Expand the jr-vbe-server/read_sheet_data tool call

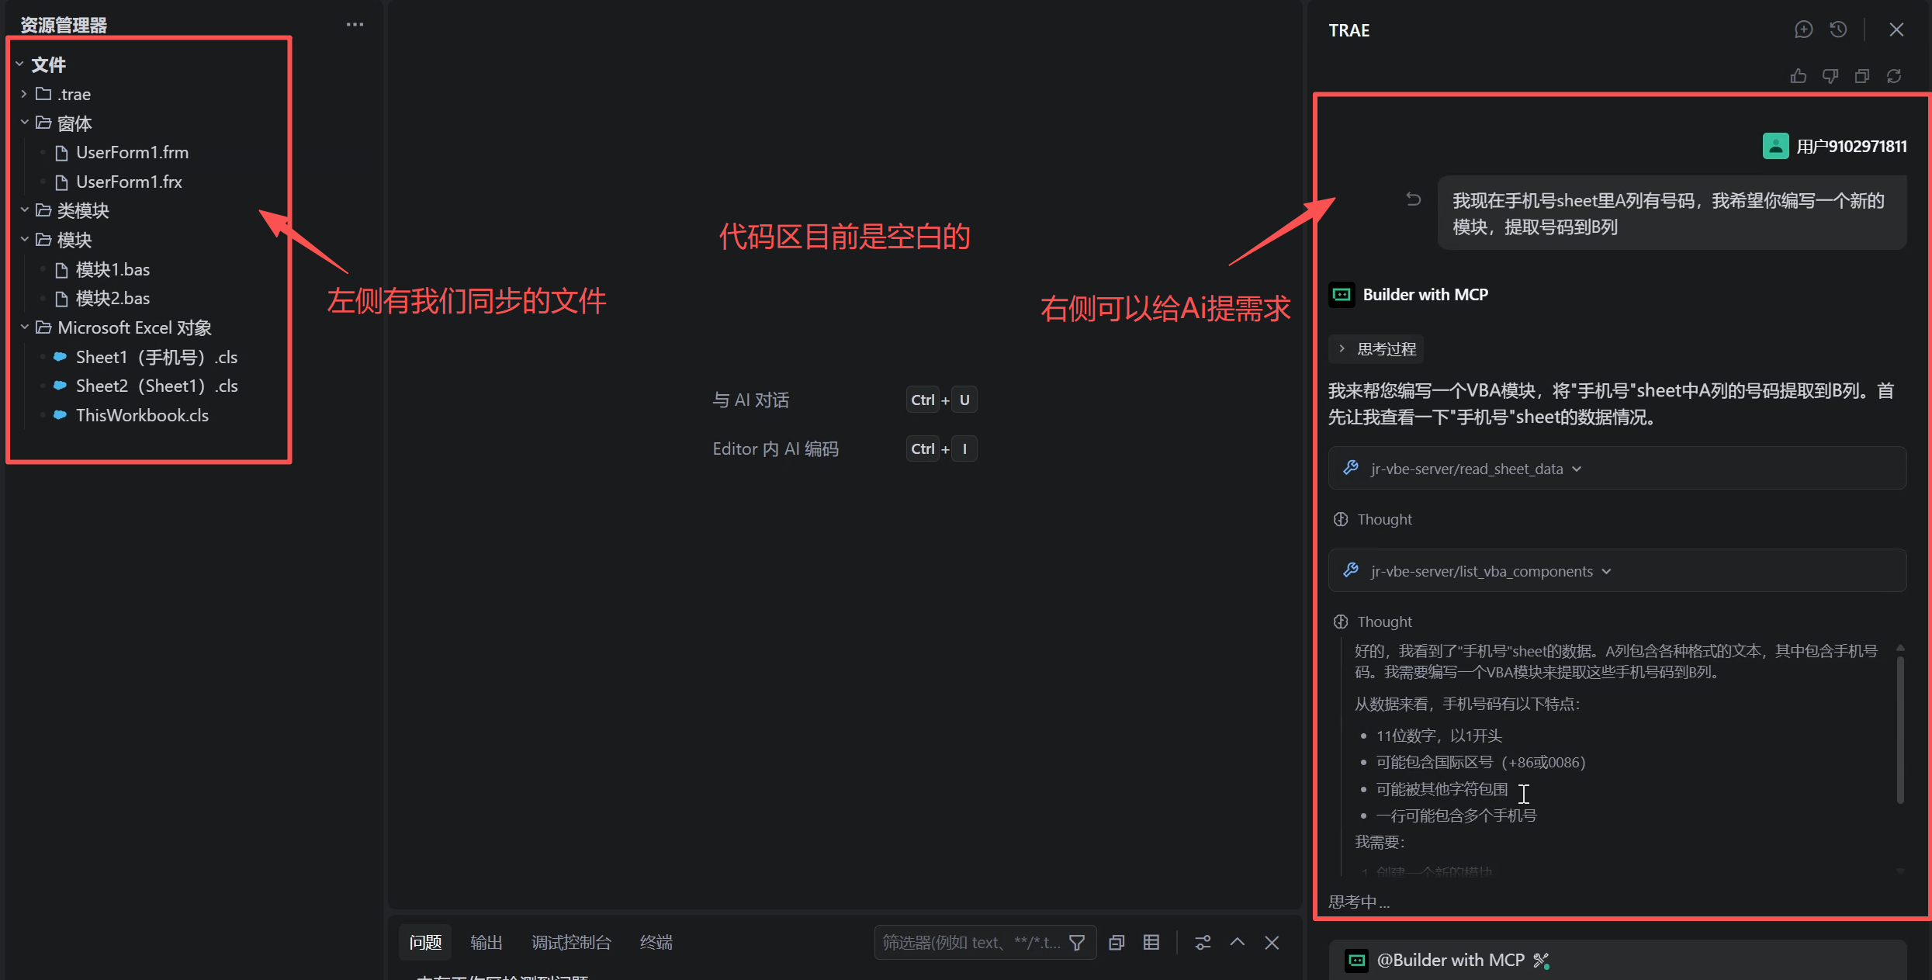click(1466, 469)
